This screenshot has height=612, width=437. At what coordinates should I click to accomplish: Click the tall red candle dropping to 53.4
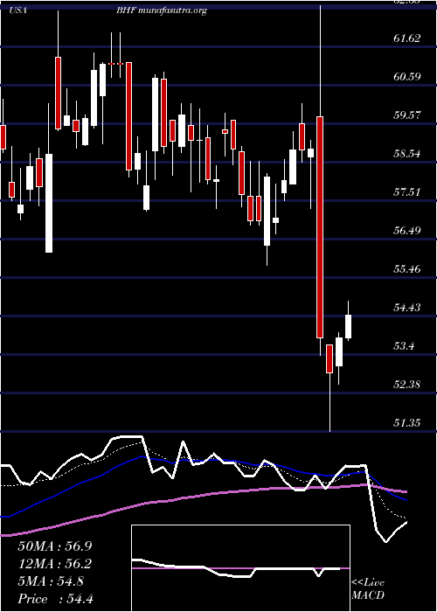point(320,226)
